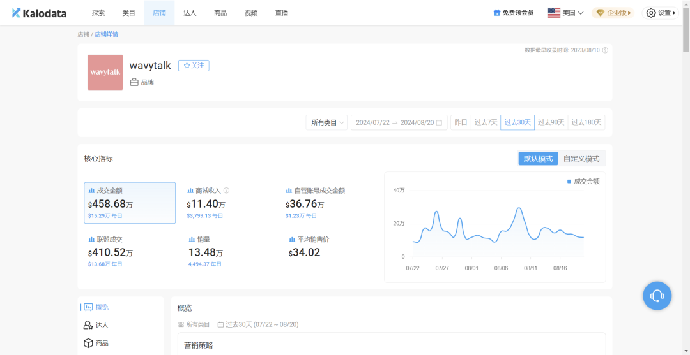690x355 pixels.
Task: Open the 探索 nav tab
Action: pos(98,13)
